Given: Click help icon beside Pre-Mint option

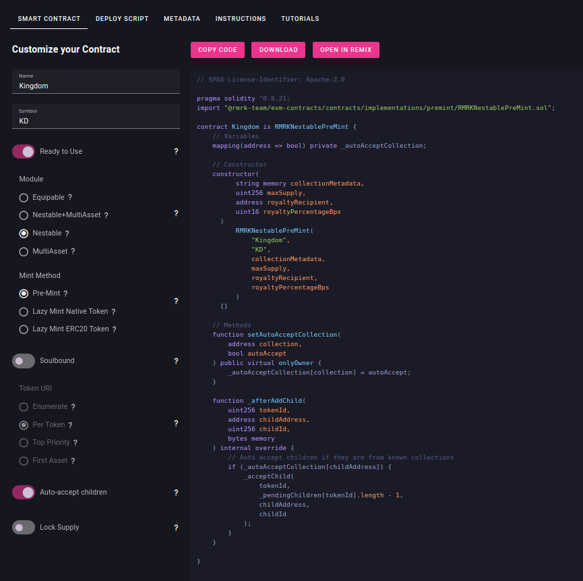Looking at the screenshot, I should point(65,294).
